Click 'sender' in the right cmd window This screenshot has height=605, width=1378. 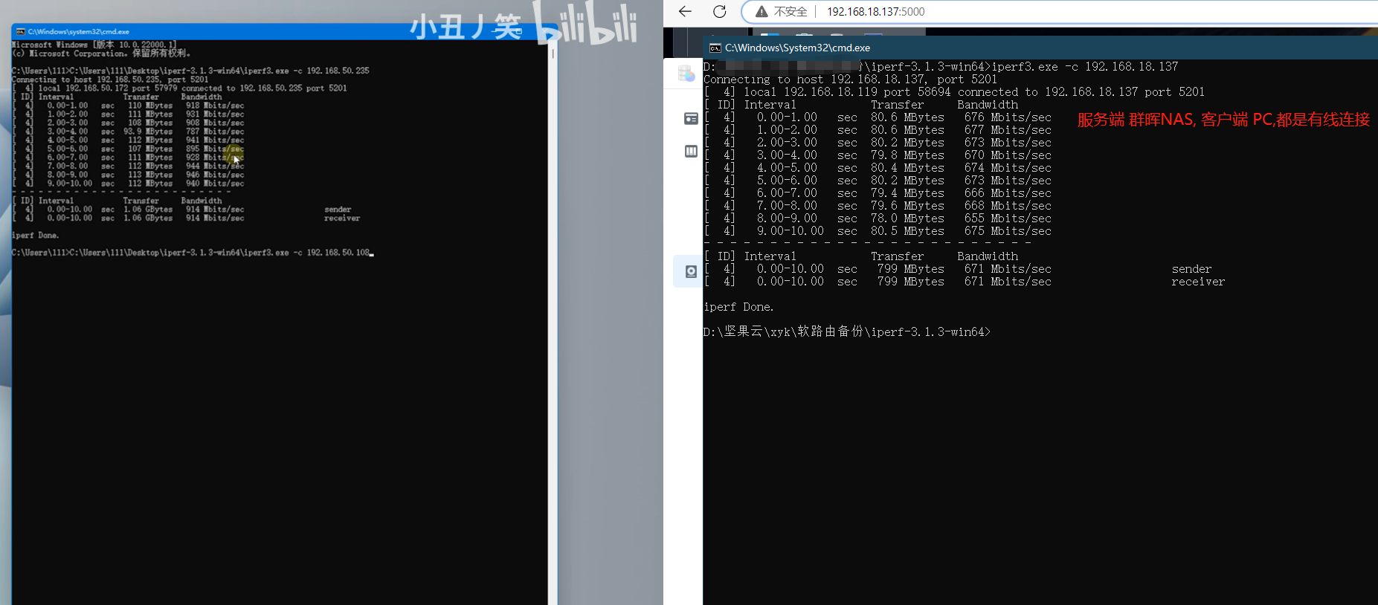1191,269
